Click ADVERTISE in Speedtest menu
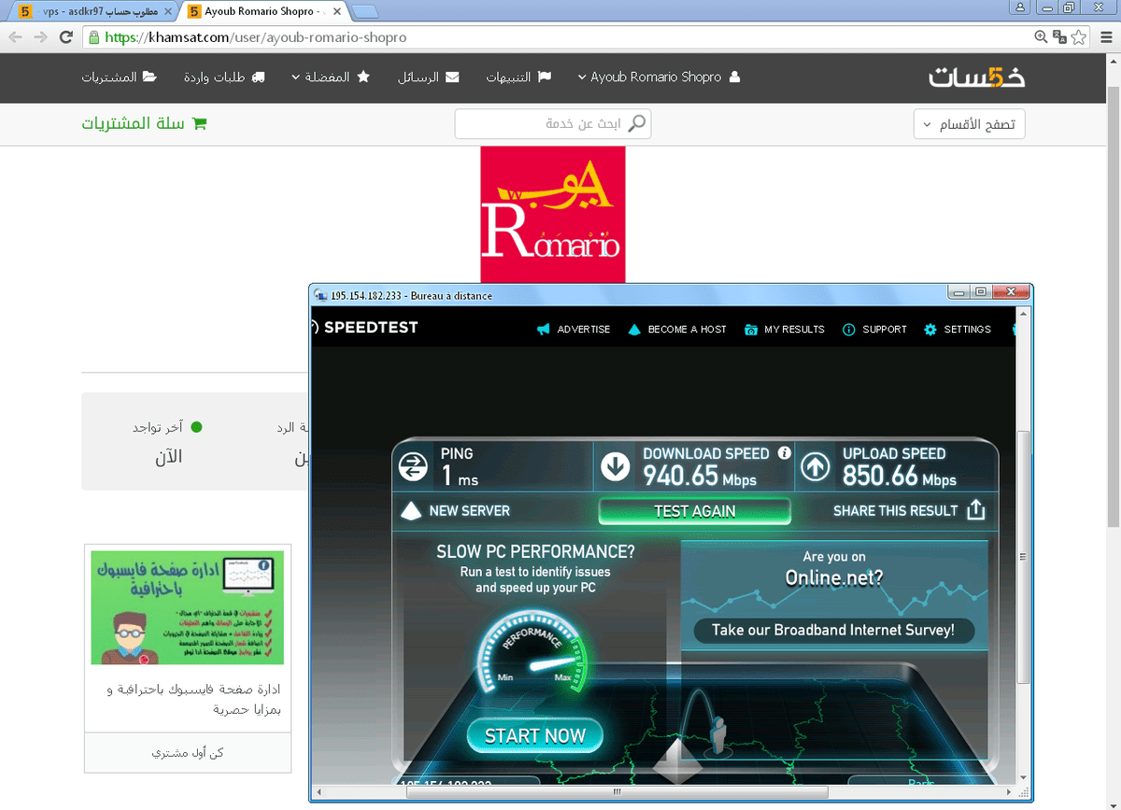The height and width of the screenshot is (810, 1121). click(574, 329)
